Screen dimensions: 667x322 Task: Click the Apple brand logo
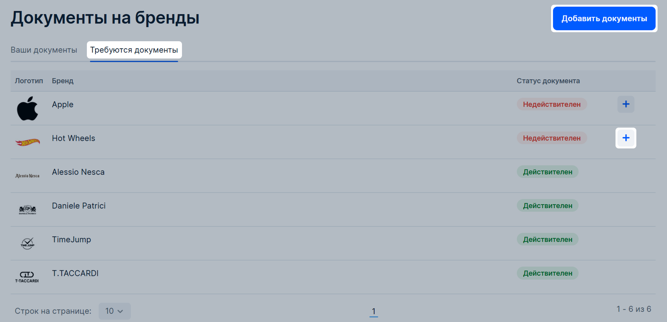tap(28, 108)
